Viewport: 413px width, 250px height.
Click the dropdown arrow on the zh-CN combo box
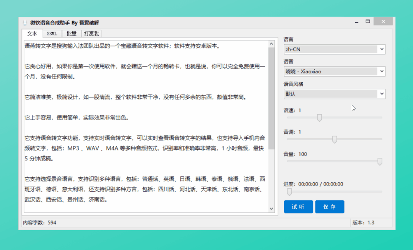pyautogui.click(x=382, y=49)
